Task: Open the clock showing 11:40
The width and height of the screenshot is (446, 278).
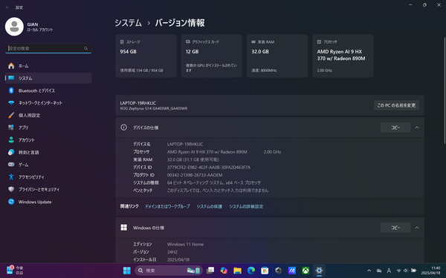Action: click(x=430, y=271)
